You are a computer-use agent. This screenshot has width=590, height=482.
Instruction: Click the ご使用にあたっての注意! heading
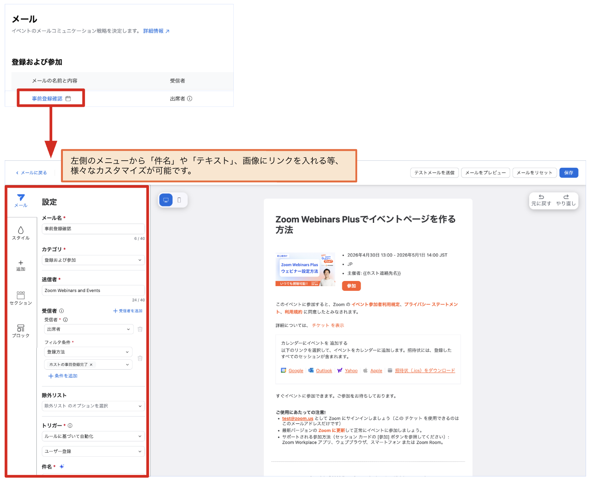click(301, 412)
